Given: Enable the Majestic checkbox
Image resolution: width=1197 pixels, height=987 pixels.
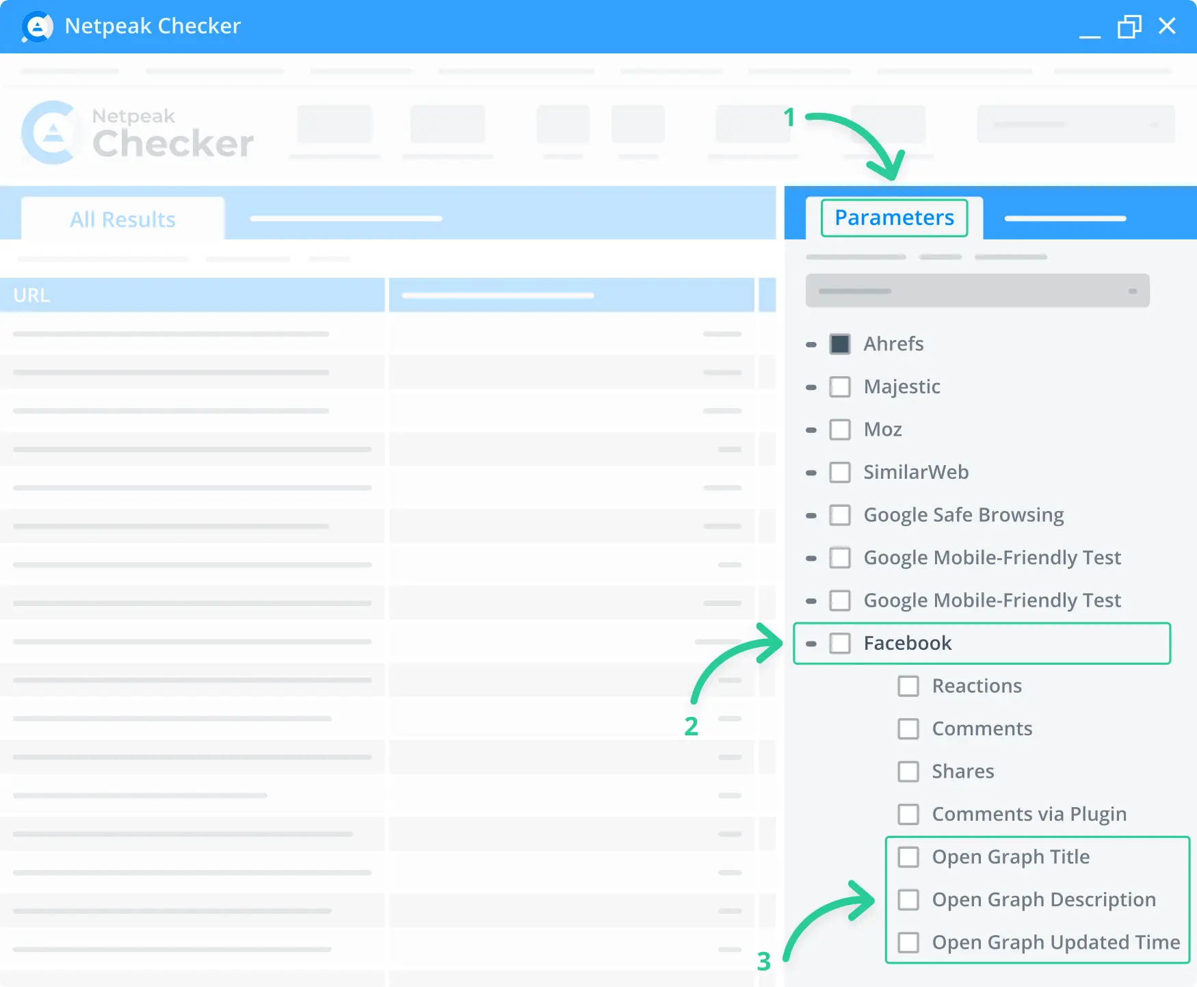Looking at the screenshot, I should pyautogui.click(x=840, y=387).
